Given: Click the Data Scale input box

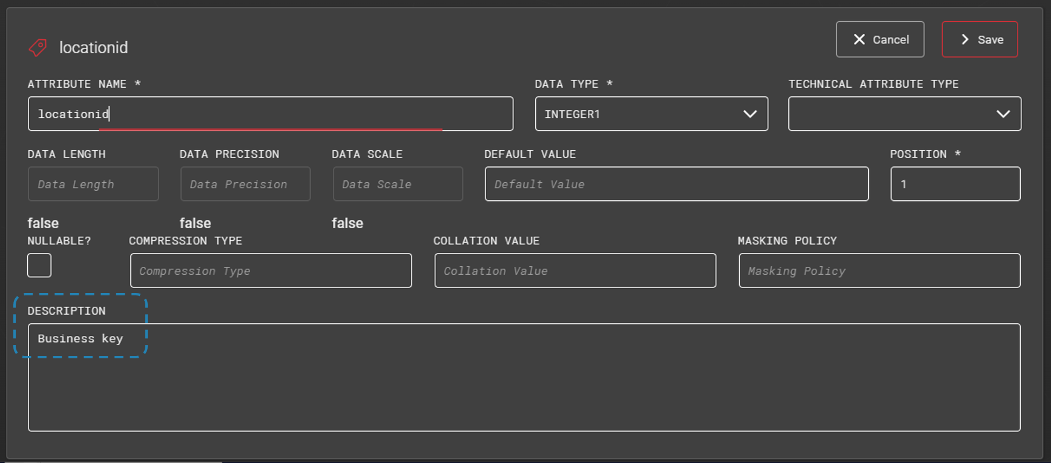Looking at the screenshot, I should pyautogui.click(x=398, y=184).
